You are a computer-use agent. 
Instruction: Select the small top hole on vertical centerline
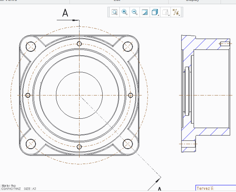click(x=79, y=44)
